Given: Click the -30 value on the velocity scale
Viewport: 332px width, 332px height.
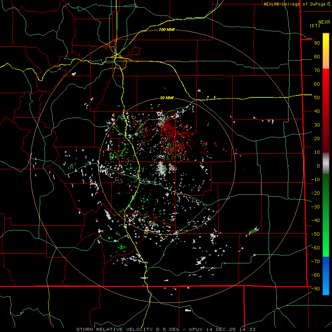Looking at the screenshot, I should (x=315, y=207).
